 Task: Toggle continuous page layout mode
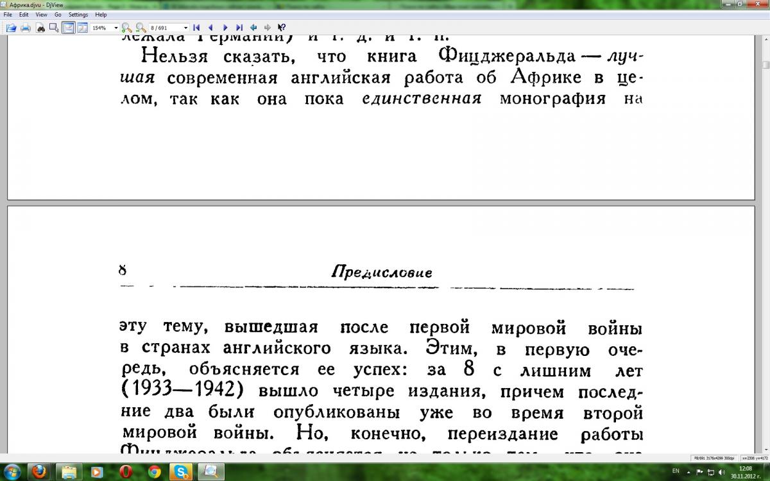click(68, 28)
